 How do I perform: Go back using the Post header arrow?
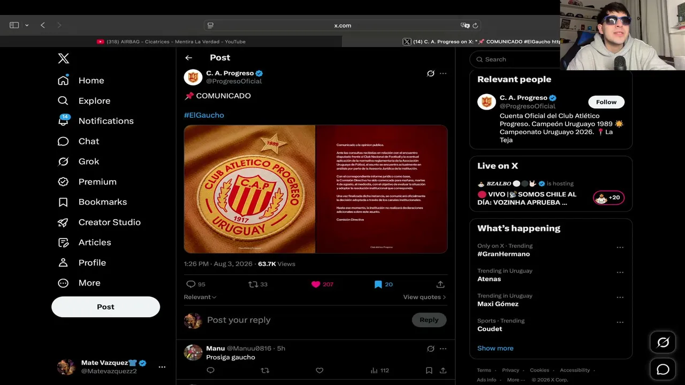[x=188, y=58]
